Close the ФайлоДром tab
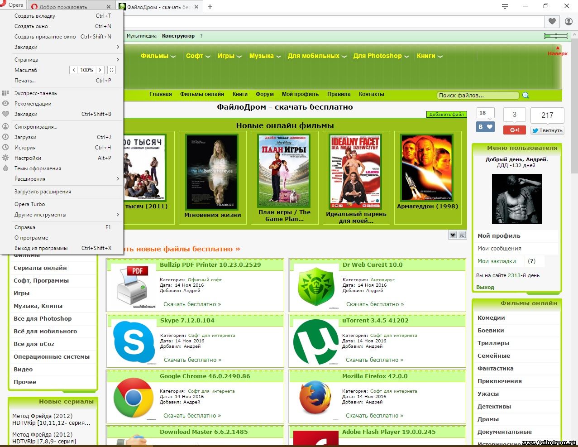The width and height of the screenshot is (578, 447). [197, 7]
